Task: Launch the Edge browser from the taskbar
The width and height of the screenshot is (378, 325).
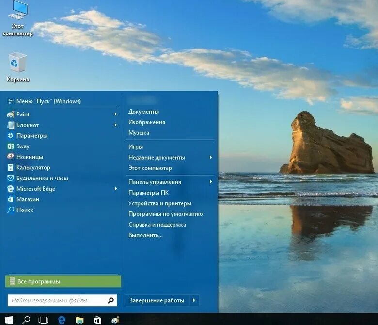Action: 62,320
